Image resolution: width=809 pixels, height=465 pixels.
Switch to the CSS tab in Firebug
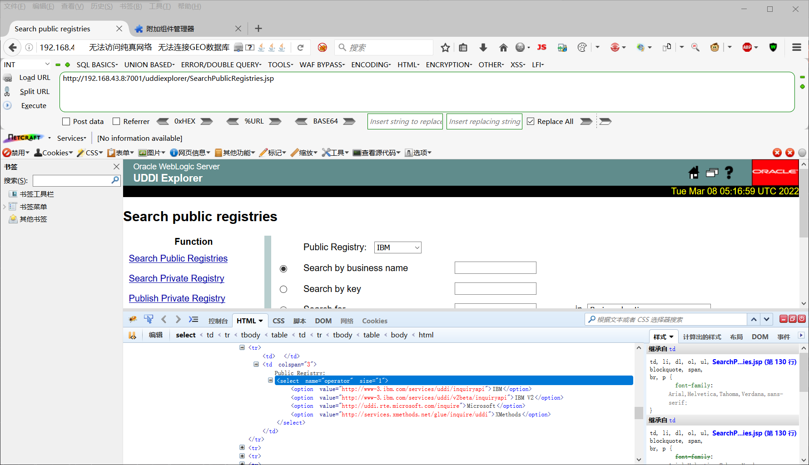pos(278,321)
